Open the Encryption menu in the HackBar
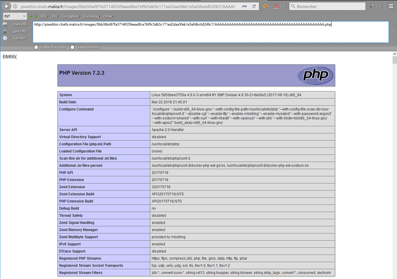The height and width of the screenshot is (279, 397). pos(71,16)
